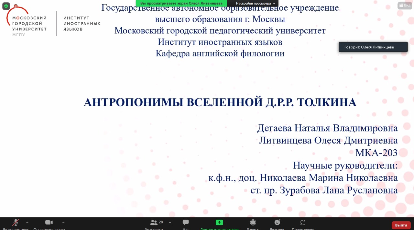Open video options arrow beside camera

pyautogui.click(x=63, y=223)
